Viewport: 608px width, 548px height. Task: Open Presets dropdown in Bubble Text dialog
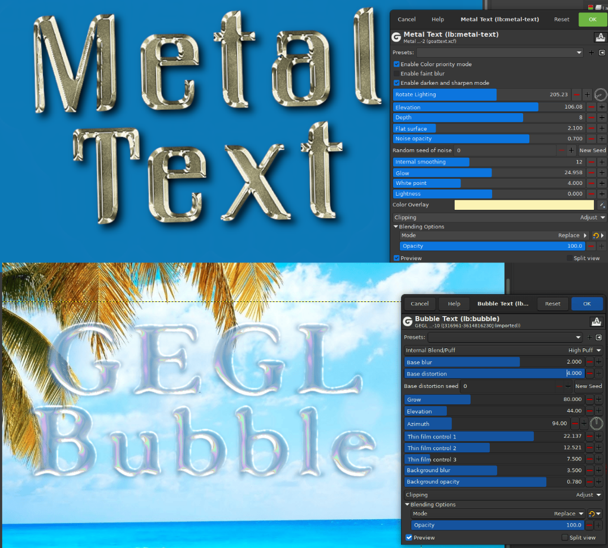click(x=505, y=337)
